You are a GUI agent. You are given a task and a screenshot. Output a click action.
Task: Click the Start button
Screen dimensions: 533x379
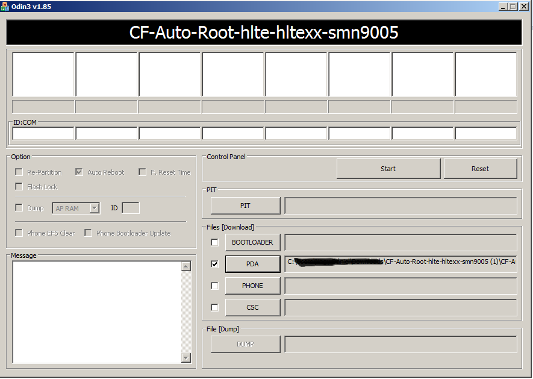tap(388, 169)
